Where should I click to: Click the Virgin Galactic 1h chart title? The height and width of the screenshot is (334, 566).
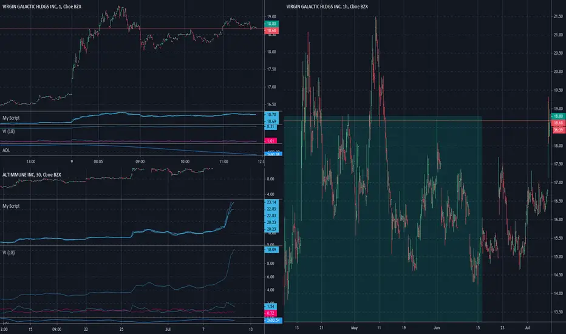[327, 7]
